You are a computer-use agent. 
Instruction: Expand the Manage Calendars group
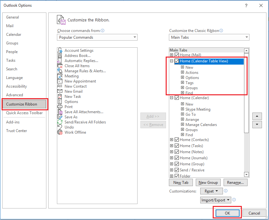(x=183, y=124)
